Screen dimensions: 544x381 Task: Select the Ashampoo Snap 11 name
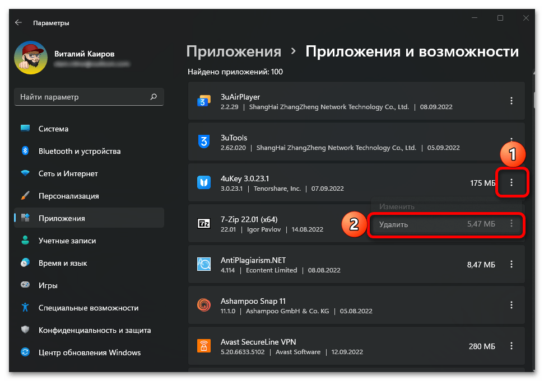[253, 301]
